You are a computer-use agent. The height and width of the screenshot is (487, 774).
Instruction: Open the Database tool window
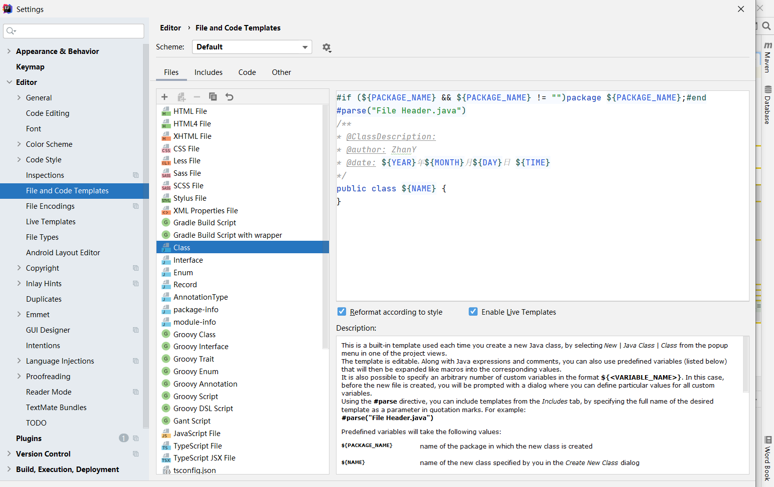point(767,104)
